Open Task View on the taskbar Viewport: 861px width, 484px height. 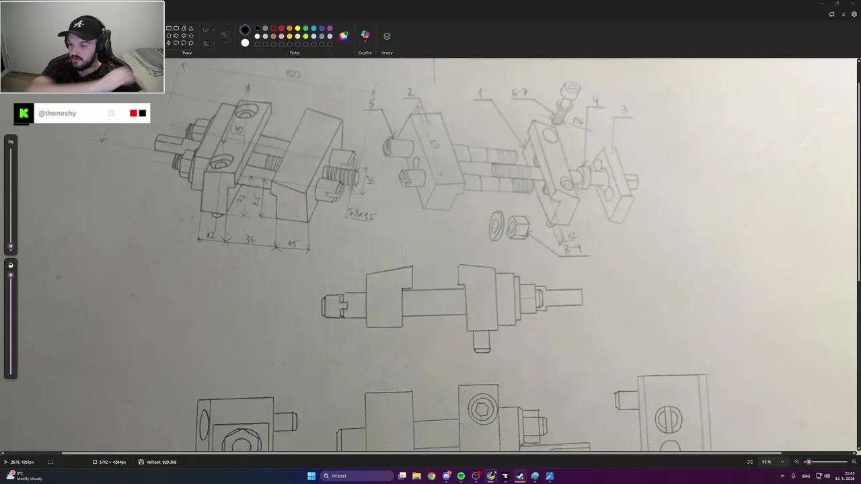coord(402,476)
